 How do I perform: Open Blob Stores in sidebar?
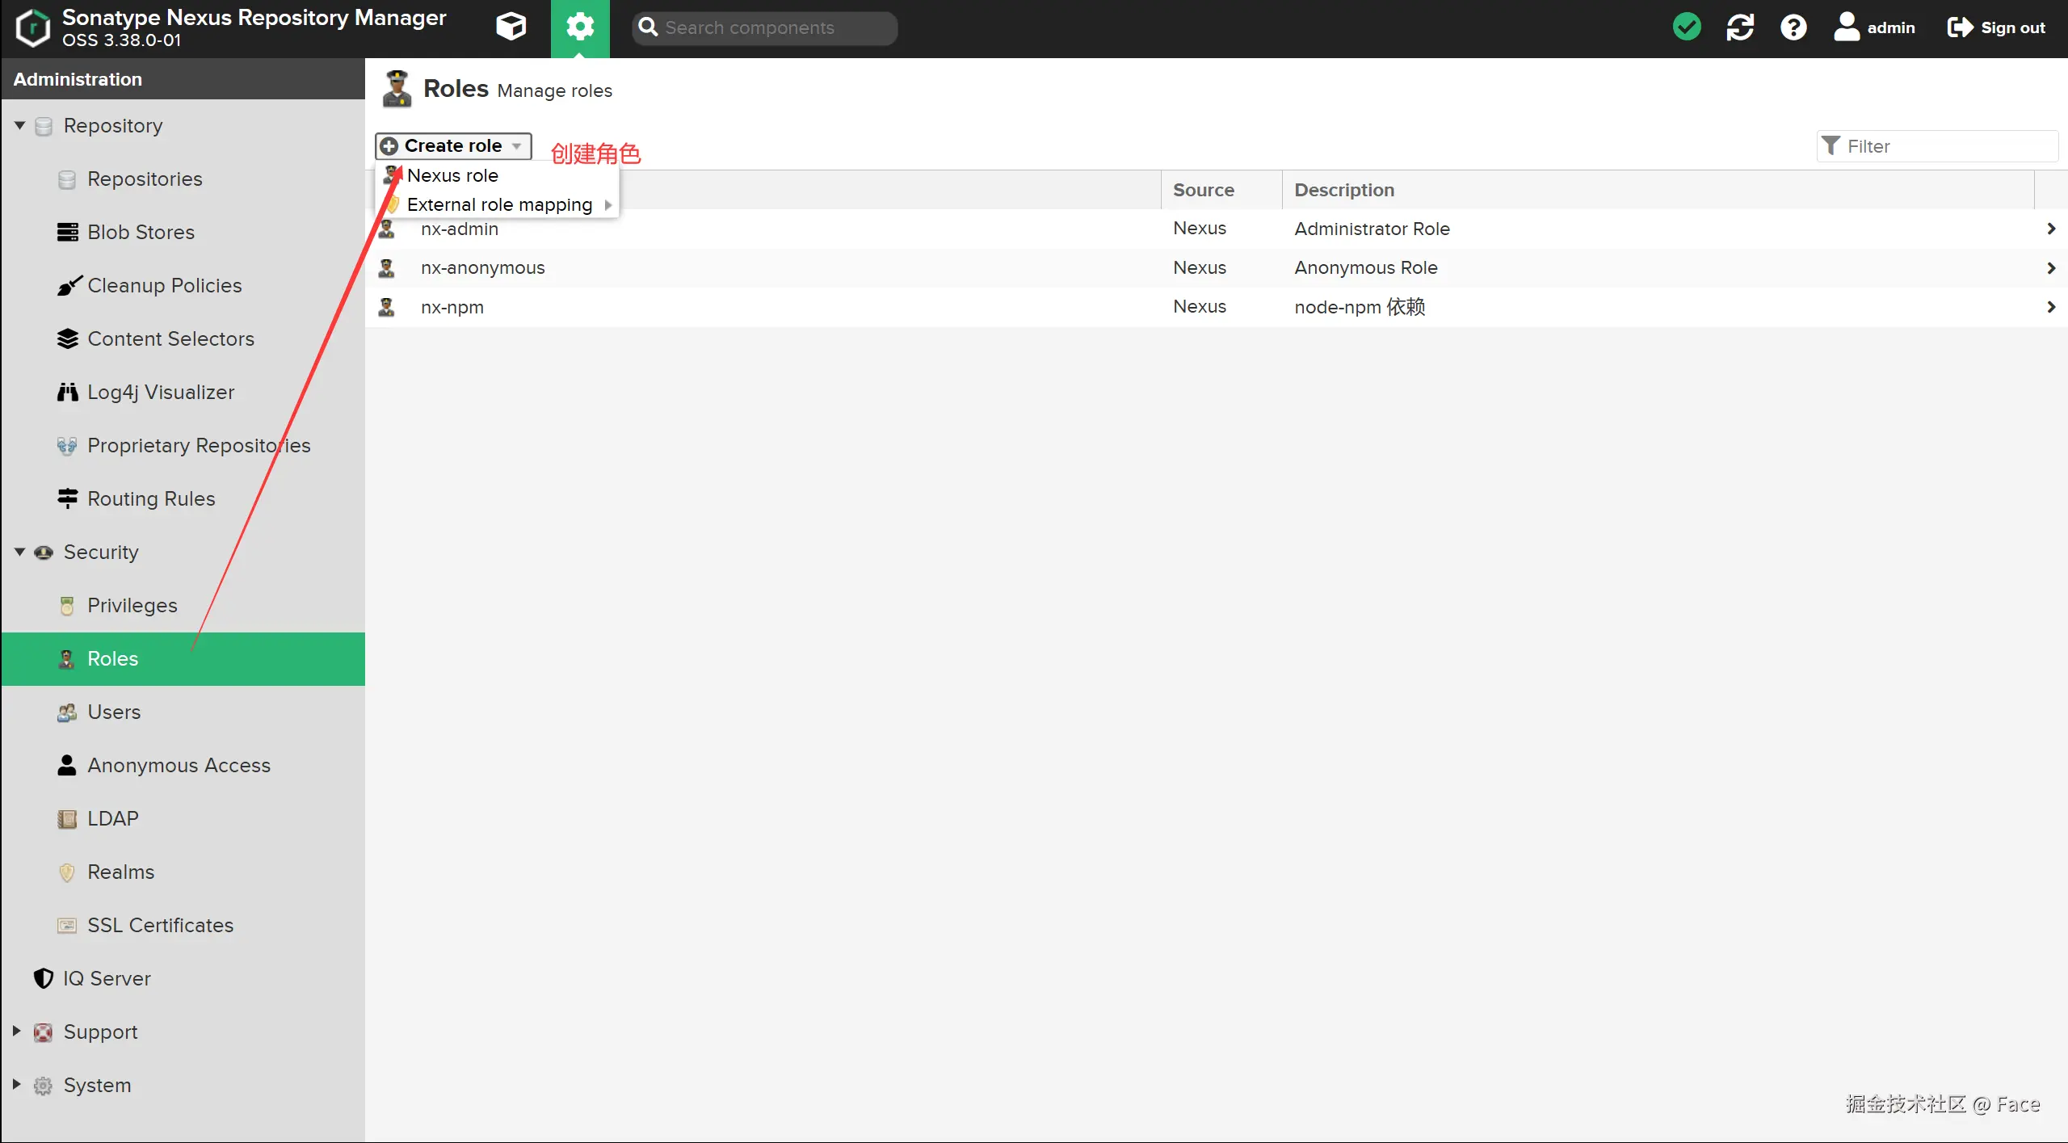click(x=141, y=232)
